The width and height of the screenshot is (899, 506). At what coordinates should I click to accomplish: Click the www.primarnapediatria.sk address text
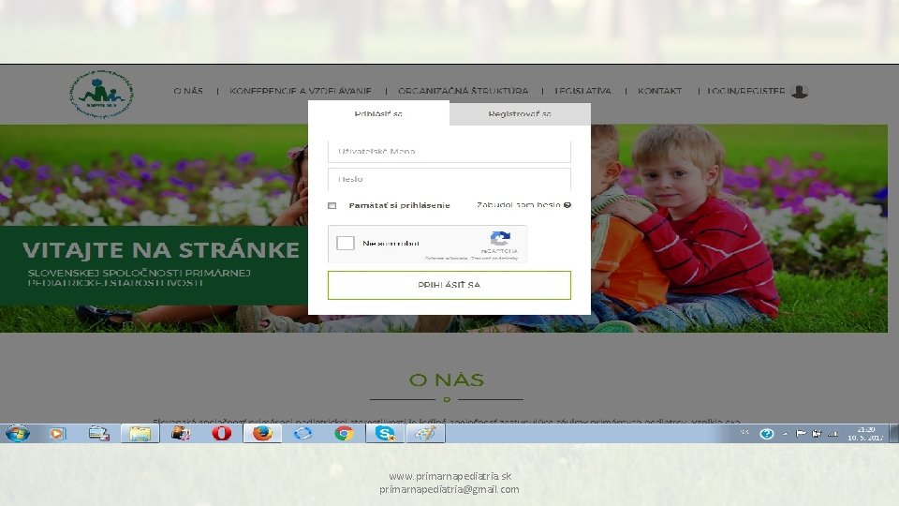(x=450, y=476)
